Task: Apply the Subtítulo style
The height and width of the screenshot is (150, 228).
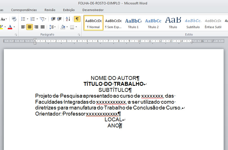Action: [193, 23]
